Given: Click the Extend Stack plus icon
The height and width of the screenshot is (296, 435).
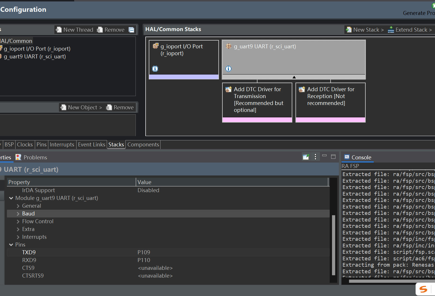Looking at the screenshot, I should (x=391, y=30).
